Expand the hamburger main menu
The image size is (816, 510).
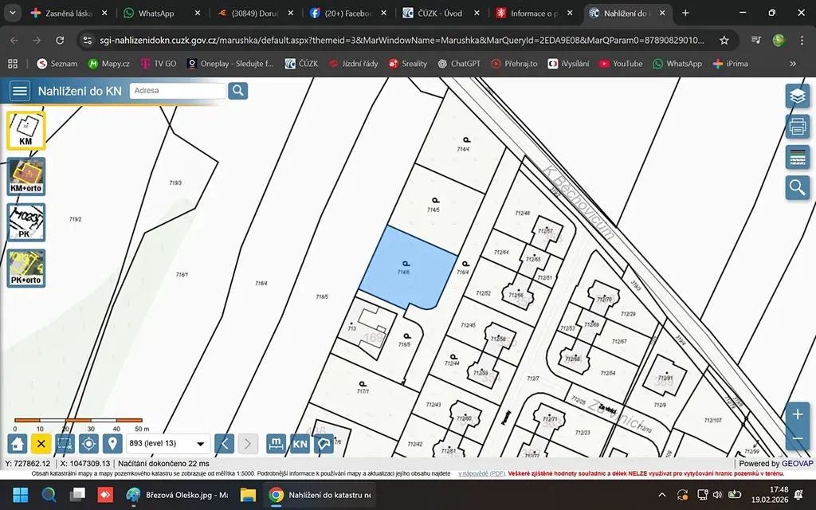[x=20, y=91]
